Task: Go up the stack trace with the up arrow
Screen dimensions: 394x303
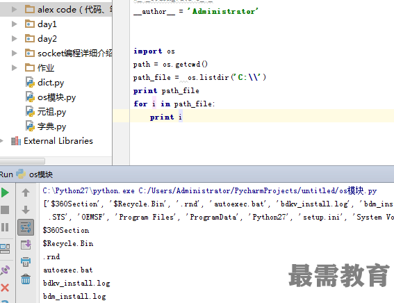Action: 26,193
